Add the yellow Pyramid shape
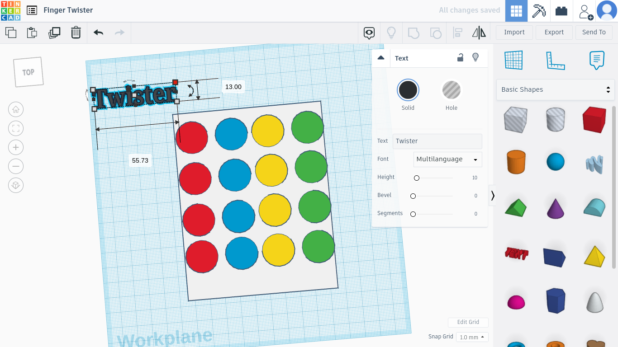This screenshot has height=347, width=618. pos(594,256)
